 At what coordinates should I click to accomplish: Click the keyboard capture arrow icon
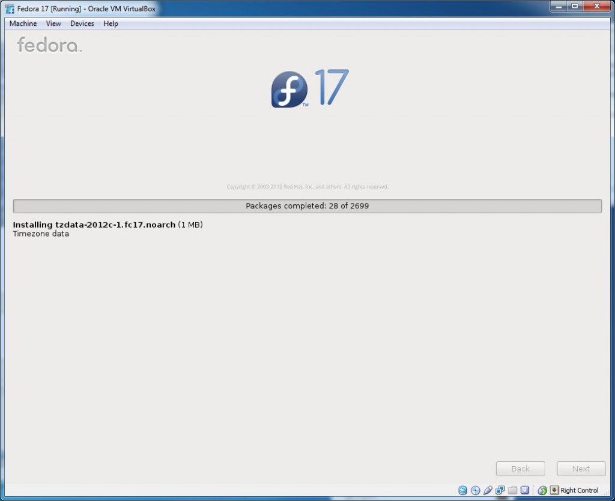554,490
